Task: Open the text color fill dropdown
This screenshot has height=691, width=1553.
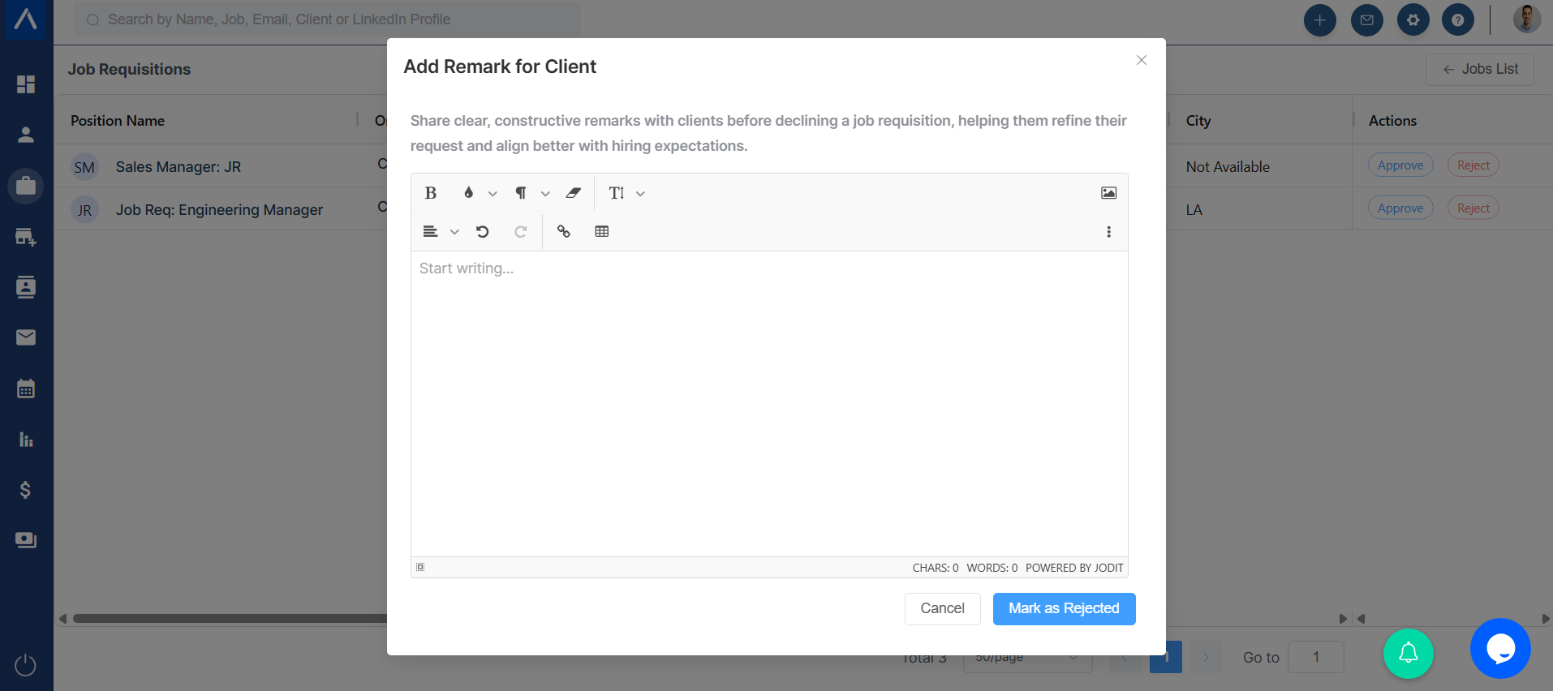Action: (x=492, y=194)
